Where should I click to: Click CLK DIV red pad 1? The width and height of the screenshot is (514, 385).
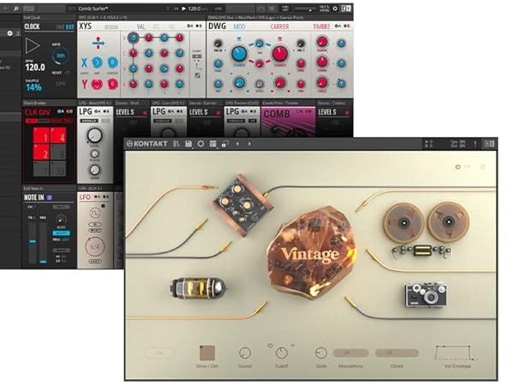point(41,135)
